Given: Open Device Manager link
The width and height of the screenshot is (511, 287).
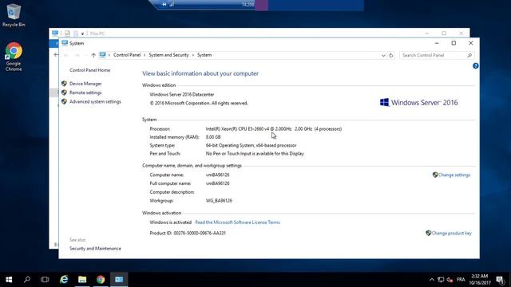Looking at the screenshot, I should pos(85,84).
